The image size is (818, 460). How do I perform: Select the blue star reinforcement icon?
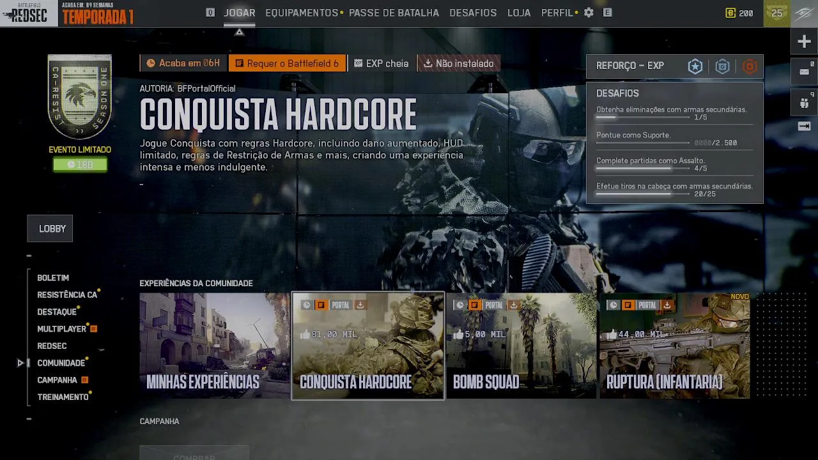pos(695,66)
